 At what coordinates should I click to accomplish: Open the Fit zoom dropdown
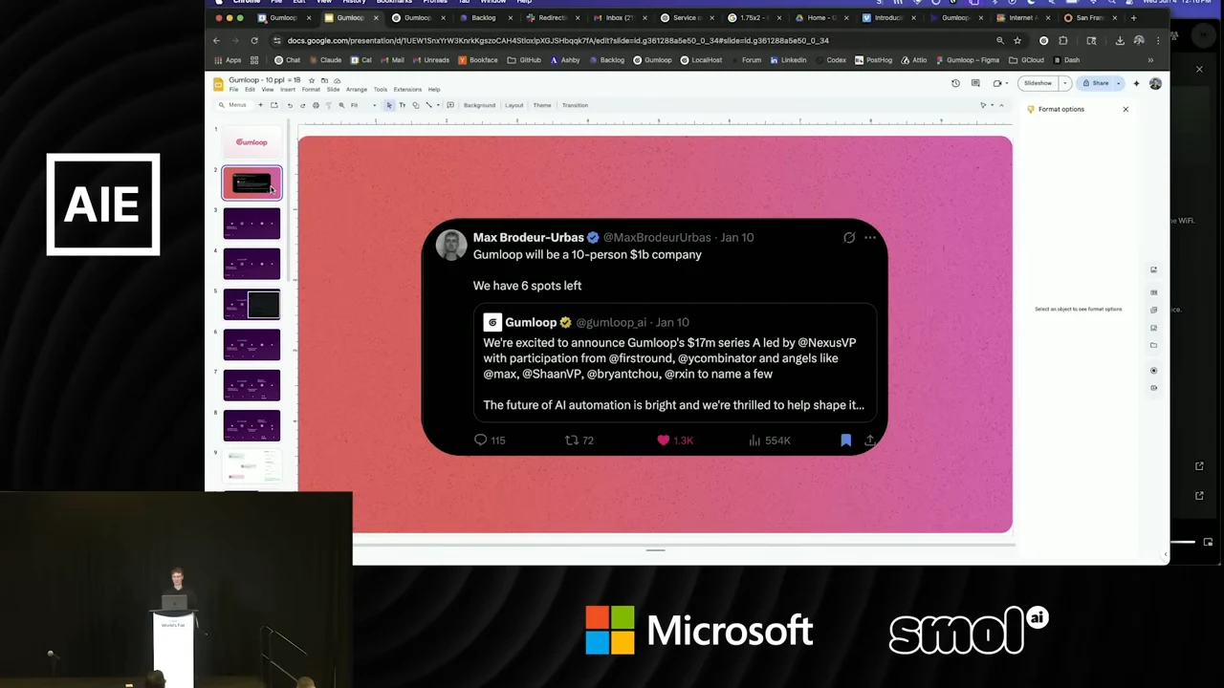[x=363, y=105]
